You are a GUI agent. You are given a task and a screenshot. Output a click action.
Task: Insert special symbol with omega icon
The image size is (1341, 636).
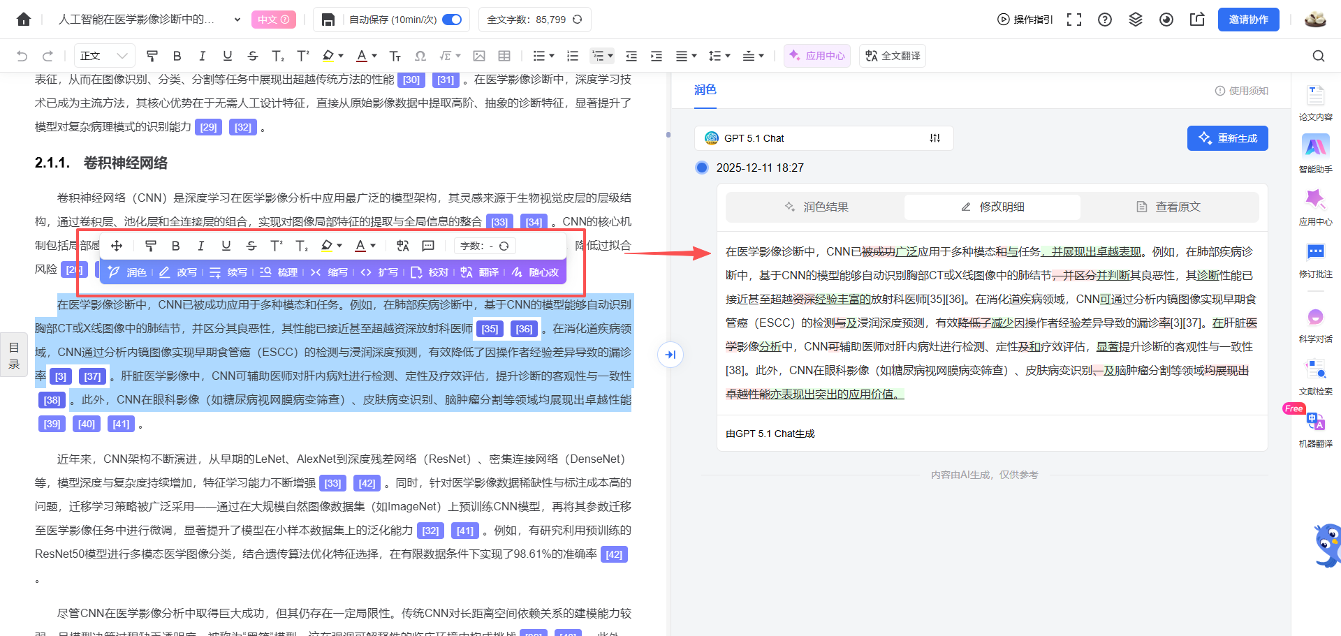[x=420, y=56]
